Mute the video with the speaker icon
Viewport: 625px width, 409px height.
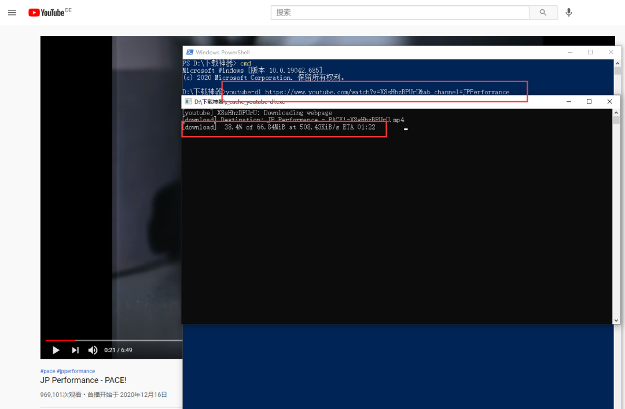[x=93, y=350]
